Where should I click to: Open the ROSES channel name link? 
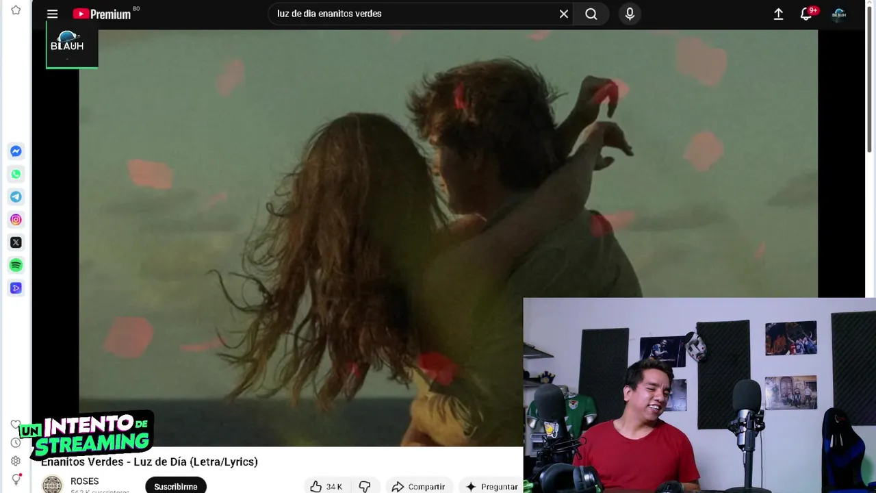(85, 481)
